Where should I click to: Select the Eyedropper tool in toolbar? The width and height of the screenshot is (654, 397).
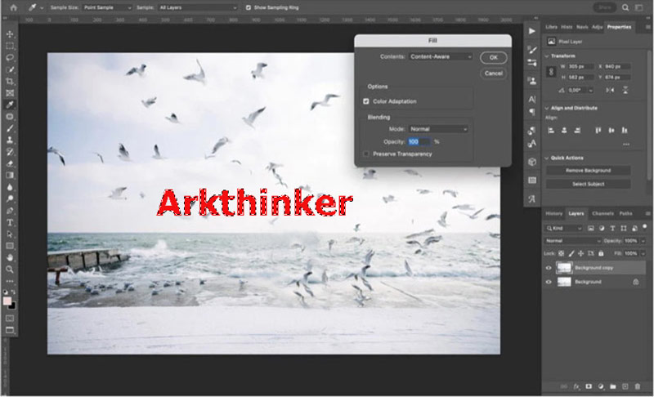pos(10,105)
